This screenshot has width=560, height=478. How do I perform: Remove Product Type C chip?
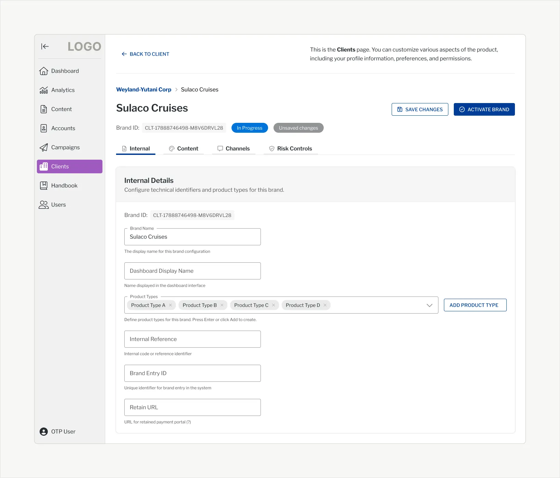click(274, 305)
